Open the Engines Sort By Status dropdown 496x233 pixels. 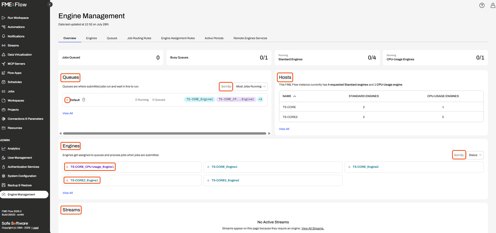(475, 155)
